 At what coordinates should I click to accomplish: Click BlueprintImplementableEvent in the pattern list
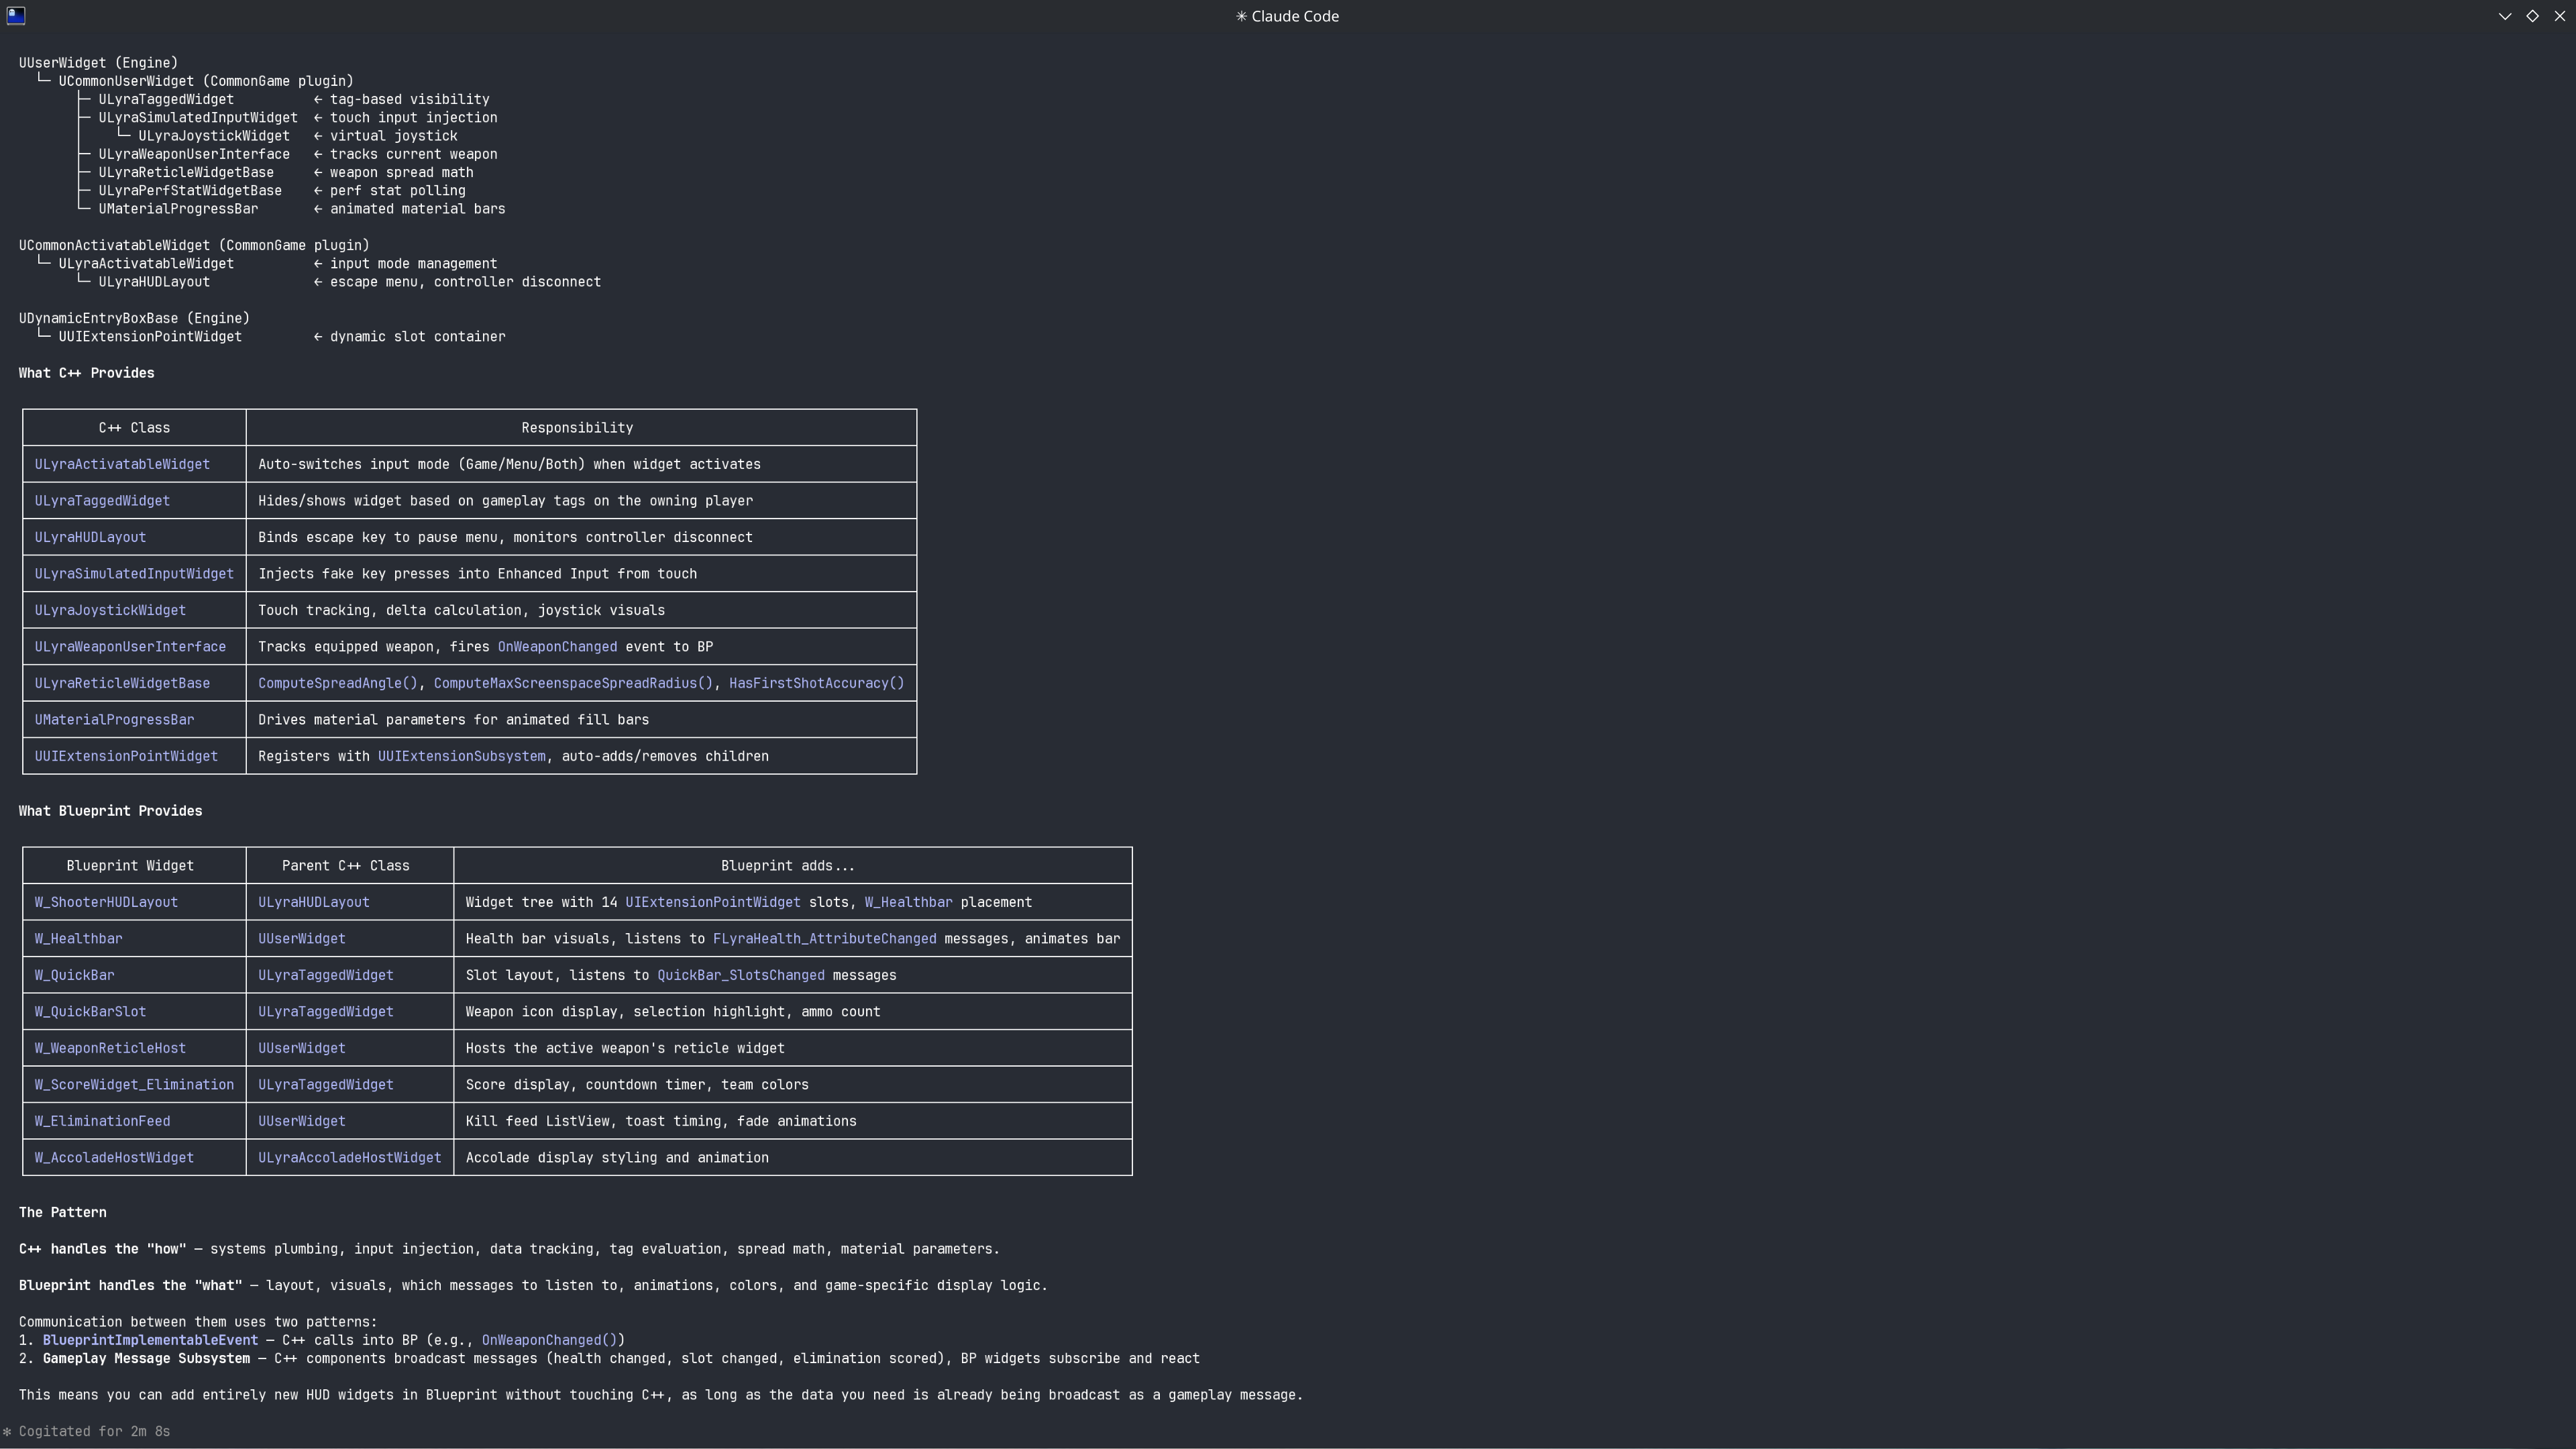click(x=150, y=1340)
